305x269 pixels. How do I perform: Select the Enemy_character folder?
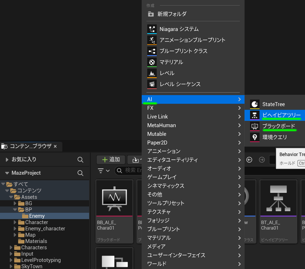coord(45,229)
